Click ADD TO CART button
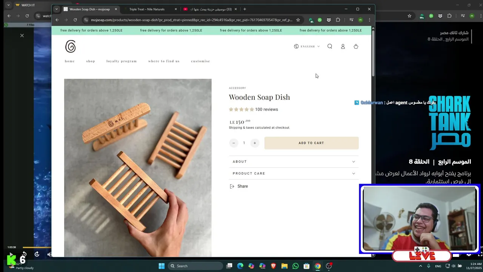483x272 pixels. [x=311, y=143]
